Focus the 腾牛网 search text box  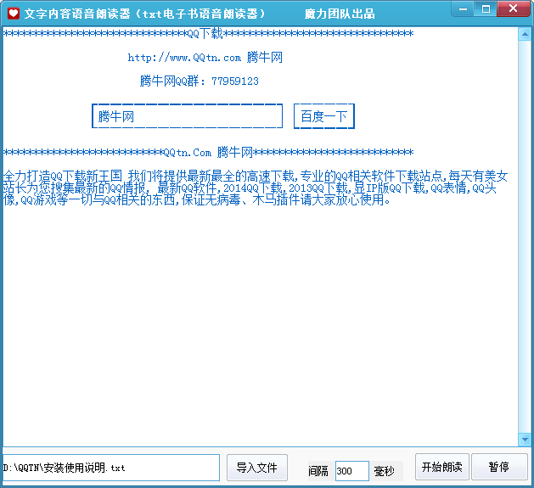187,116
